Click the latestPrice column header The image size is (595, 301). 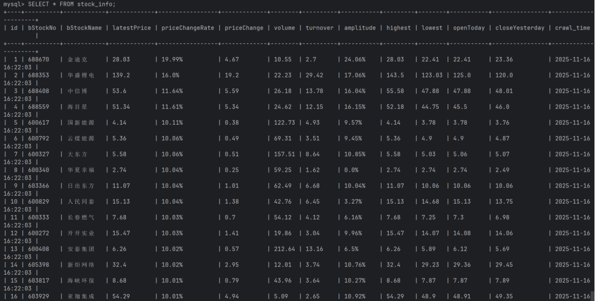131,27
